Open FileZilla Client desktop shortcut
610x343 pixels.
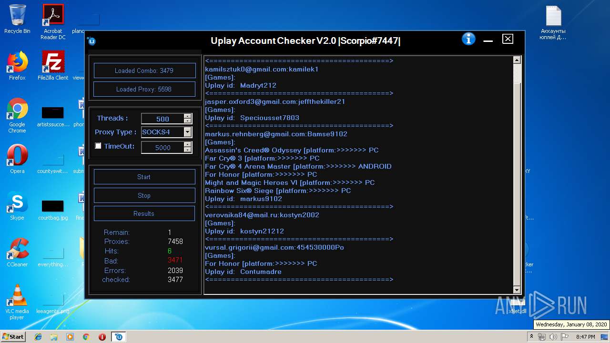click(53, 66)
